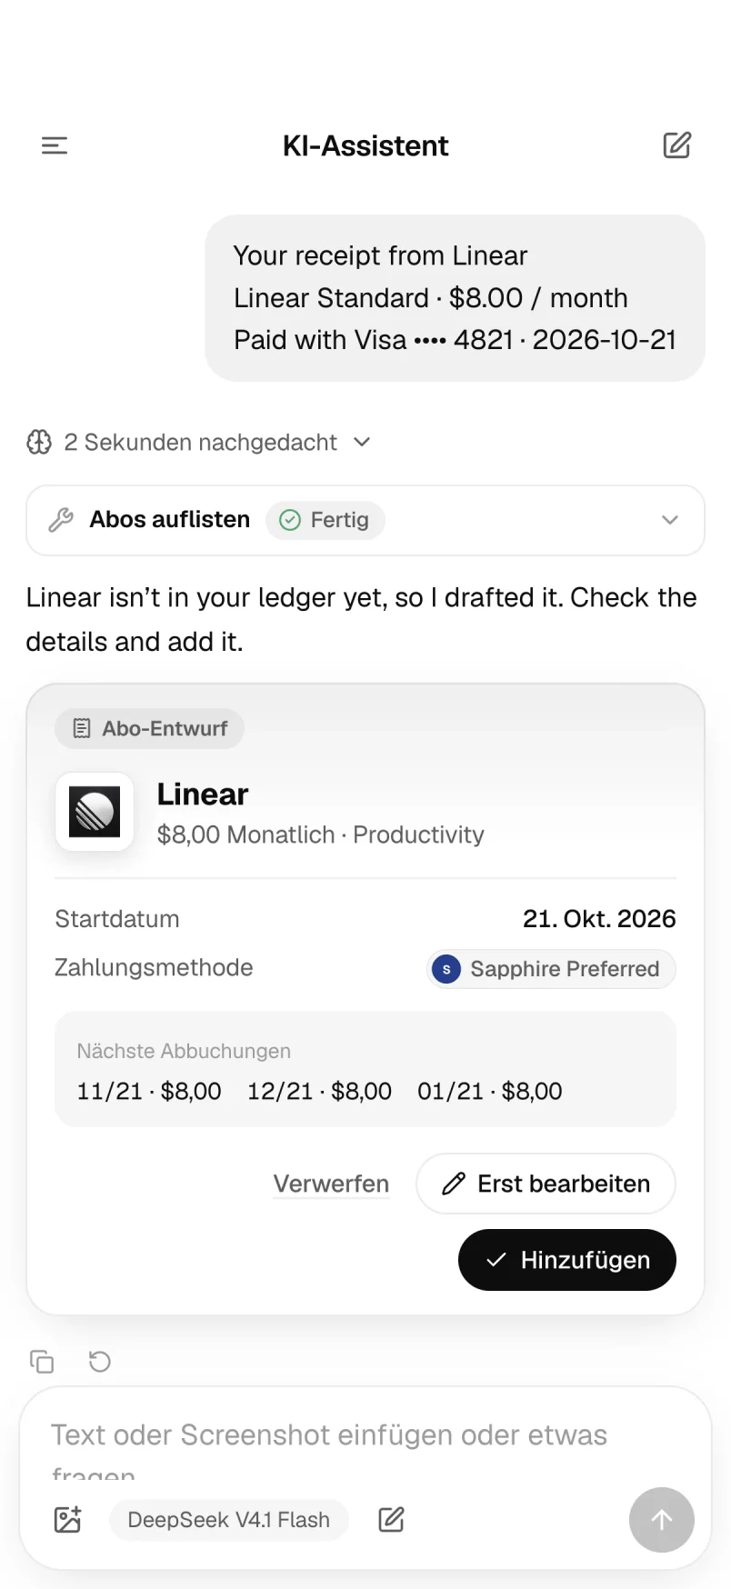This screenshot has height=1589, width=731.
Task: Regenerate the assistant response
Action: click(100, 1361)
